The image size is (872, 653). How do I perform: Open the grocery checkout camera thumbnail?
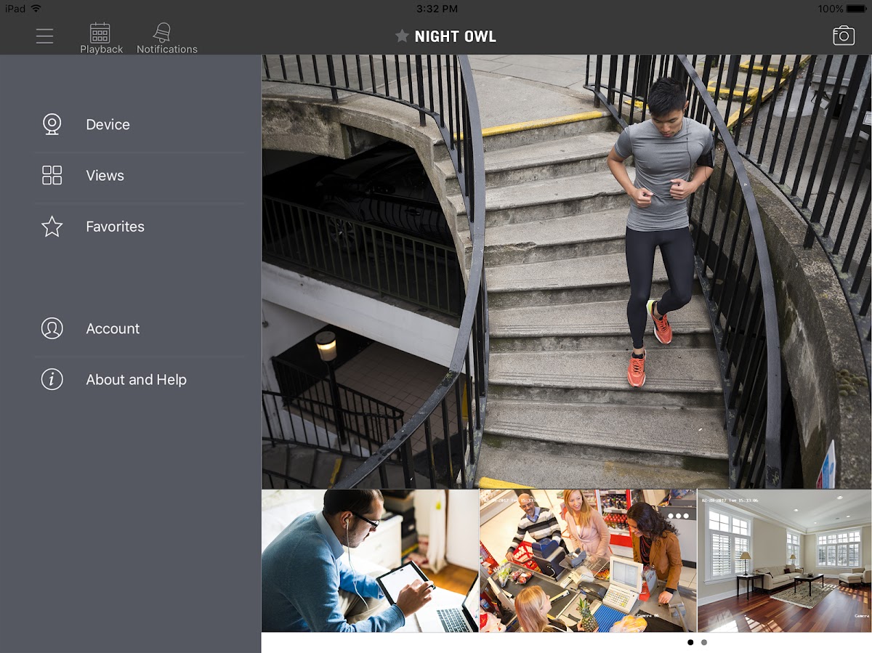588,560
